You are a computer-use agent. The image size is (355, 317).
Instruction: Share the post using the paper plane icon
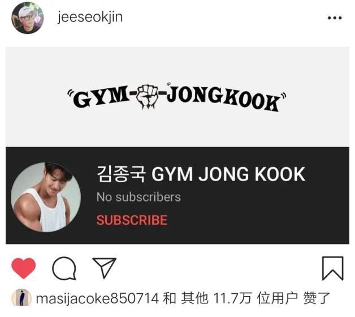click(105, 268)
